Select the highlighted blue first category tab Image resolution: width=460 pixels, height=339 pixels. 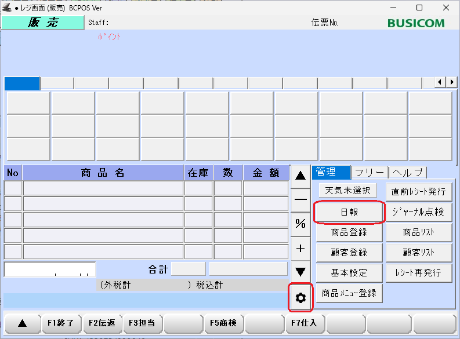pos(22,83)
